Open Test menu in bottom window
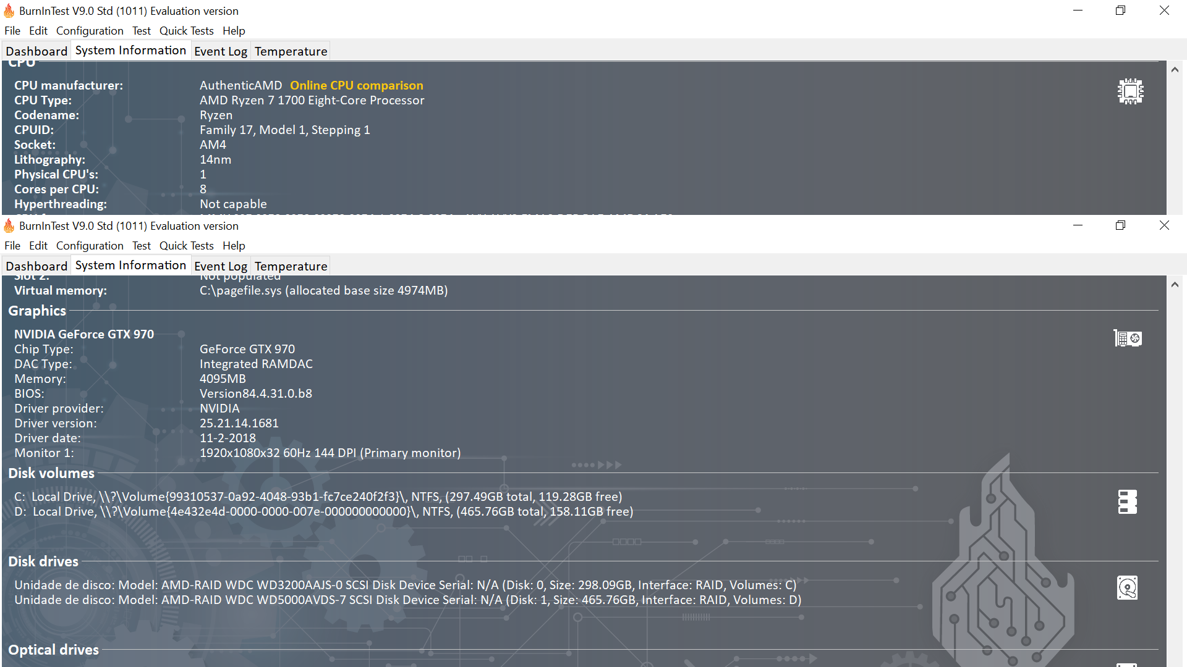The image size is (1187, 667). [x=142, y=245]
